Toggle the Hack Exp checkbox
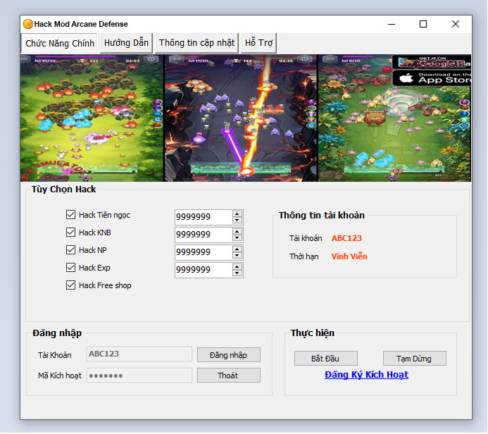 click(x=70, y=268)
